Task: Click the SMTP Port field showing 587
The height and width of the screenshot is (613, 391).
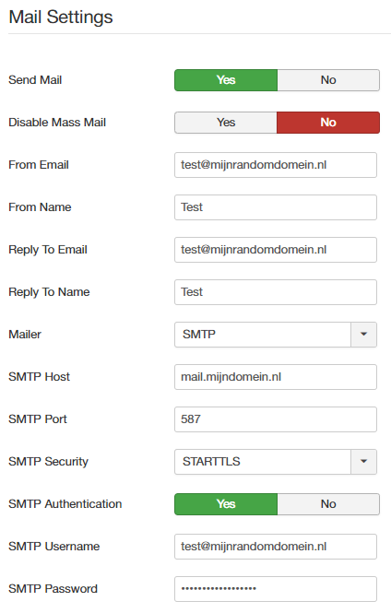Action: click(x=276, y=419)
